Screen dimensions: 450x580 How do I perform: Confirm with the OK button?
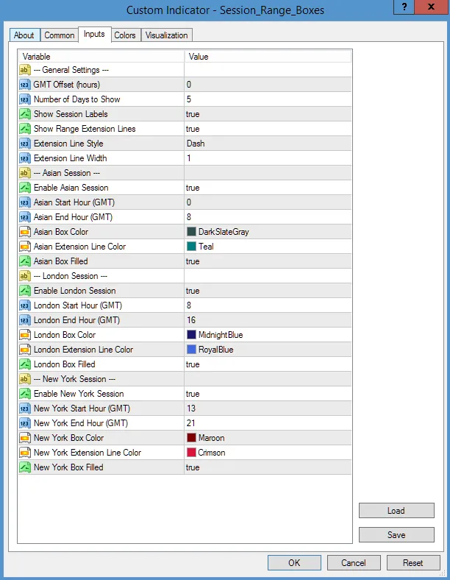[x=294, y=562]
